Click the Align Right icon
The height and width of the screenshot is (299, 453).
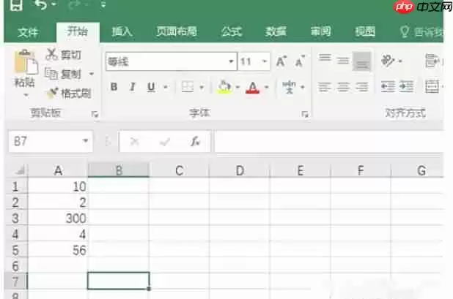click(x=361, y=87)
